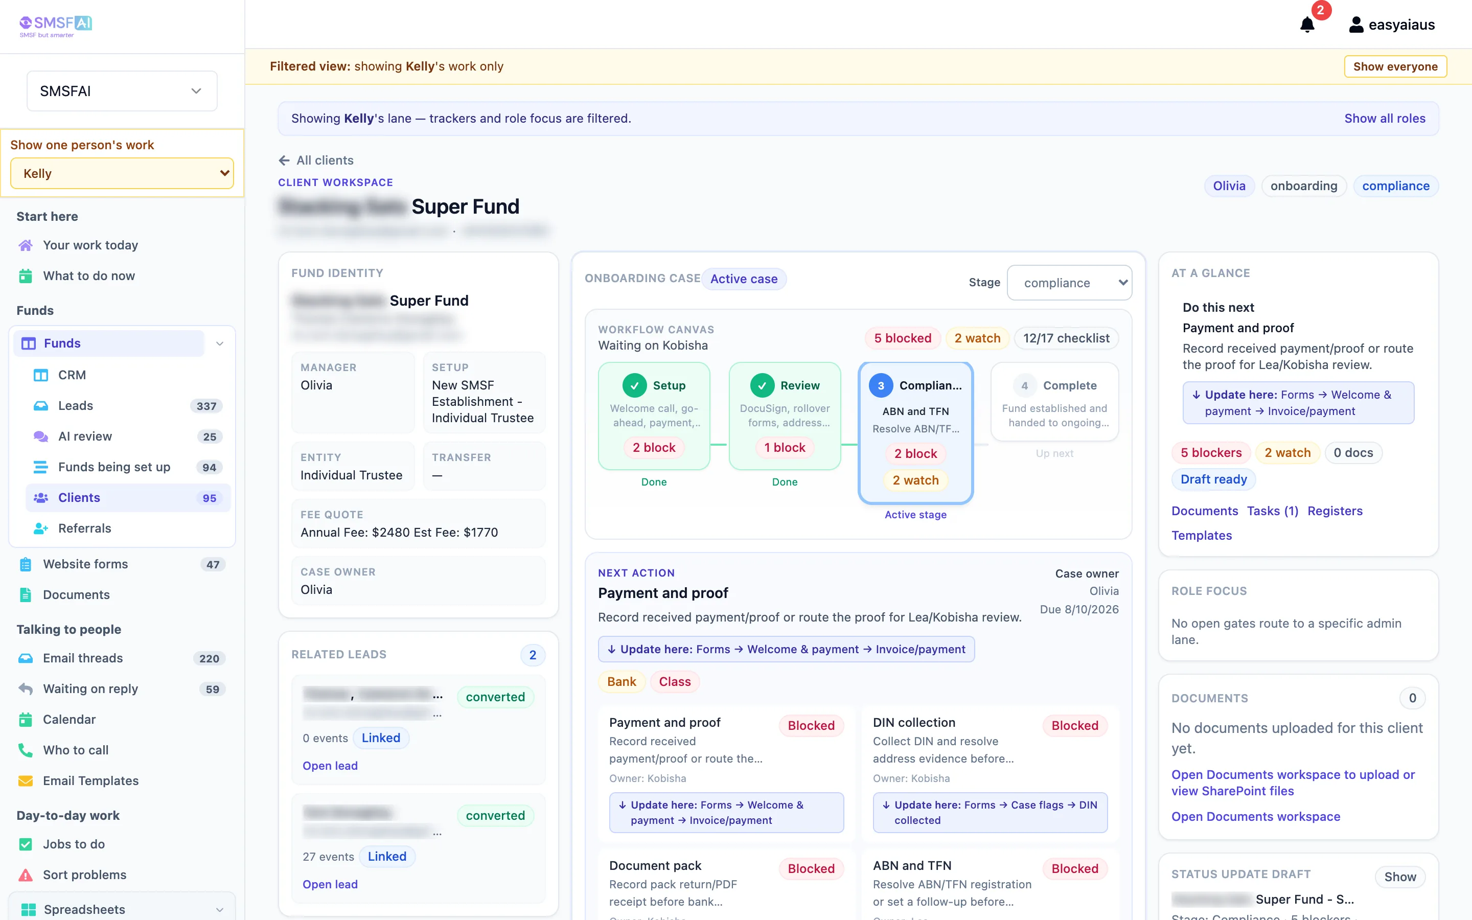Click the Email threads inbox icon
The image size is (1472, 920).
point(26,658)
